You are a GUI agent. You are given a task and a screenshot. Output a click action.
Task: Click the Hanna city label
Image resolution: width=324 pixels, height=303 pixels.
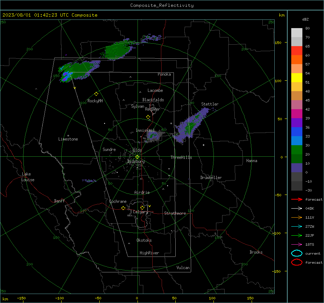(x=252, y=161)
